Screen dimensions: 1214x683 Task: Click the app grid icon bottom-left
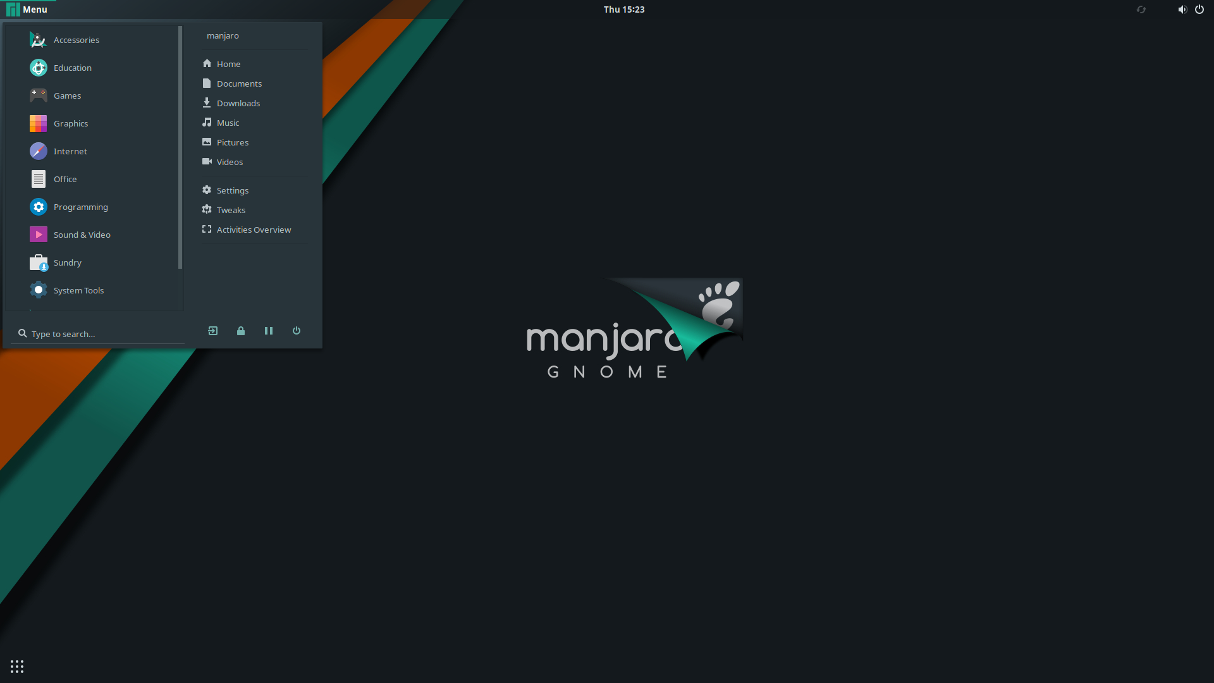(16, 667)
